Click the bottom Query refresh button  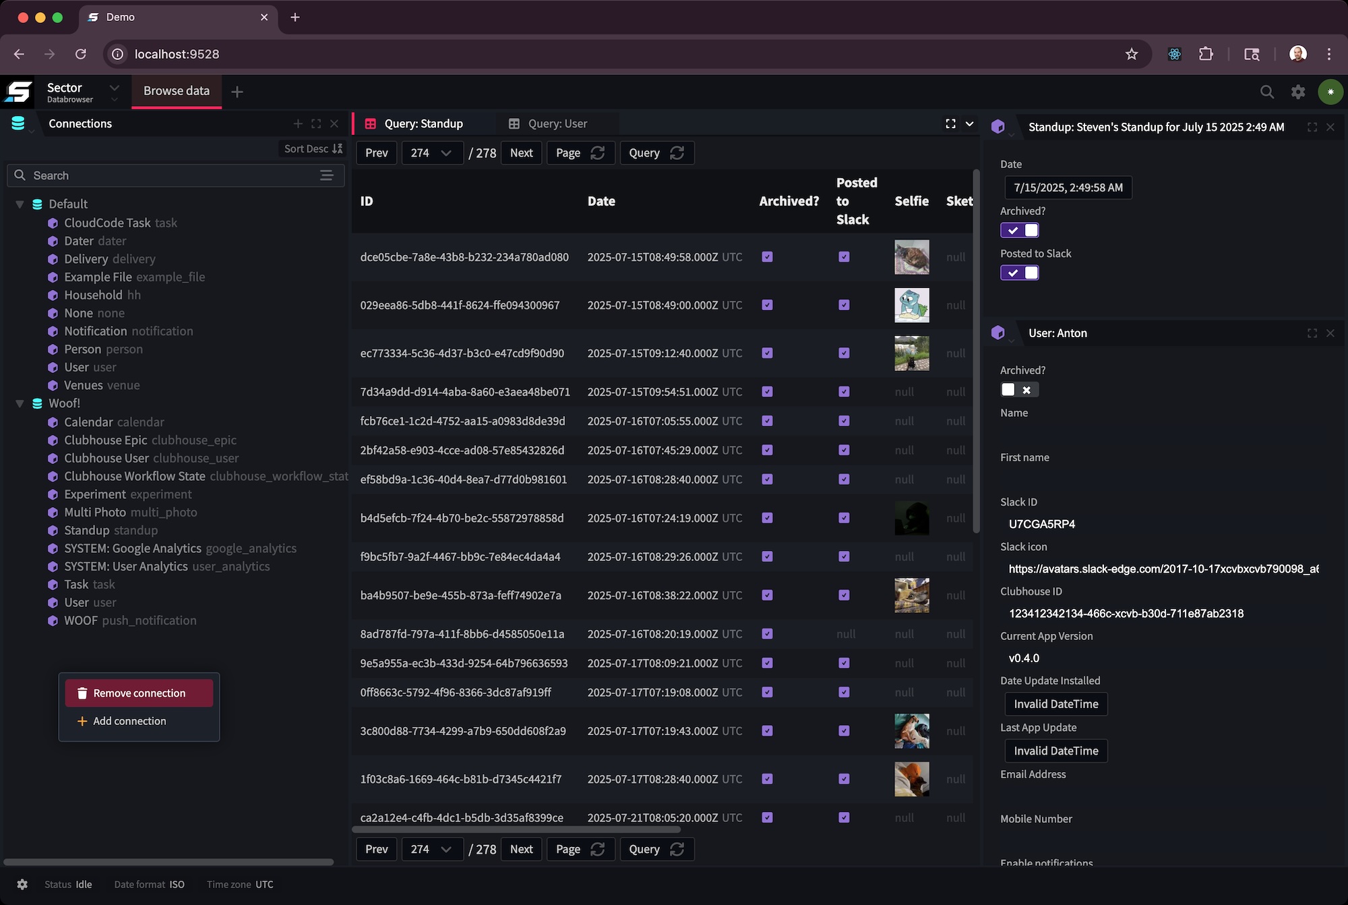[x=656, y=849]
